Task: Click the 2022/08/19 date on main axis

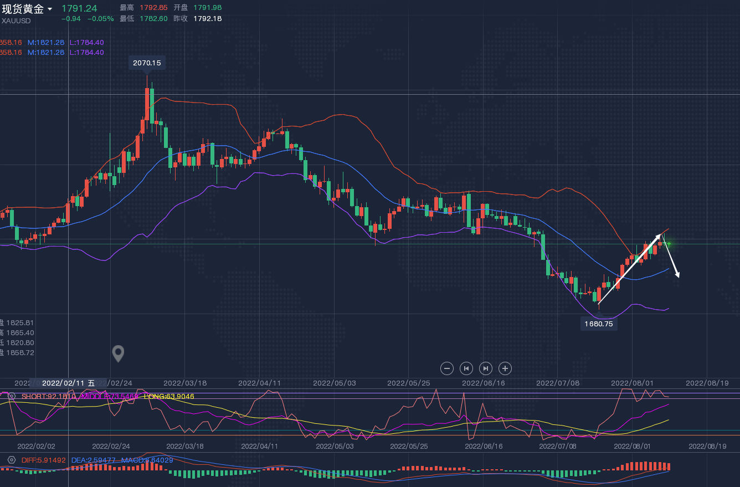Action: [x=707, y=383]
